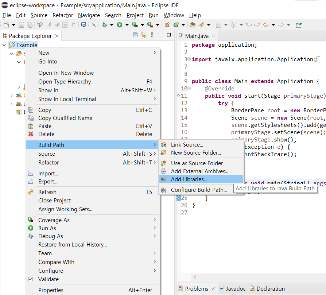Open the Back navigation history dropdown
The image size is (326, 295).
click(x=273, y=25)
